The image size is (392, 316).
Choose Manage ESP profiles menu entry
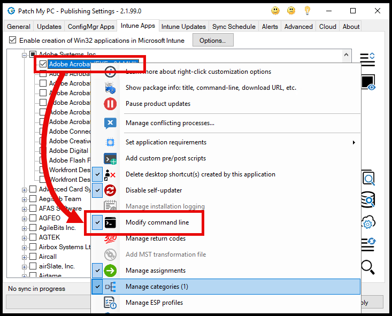(226, 303)
